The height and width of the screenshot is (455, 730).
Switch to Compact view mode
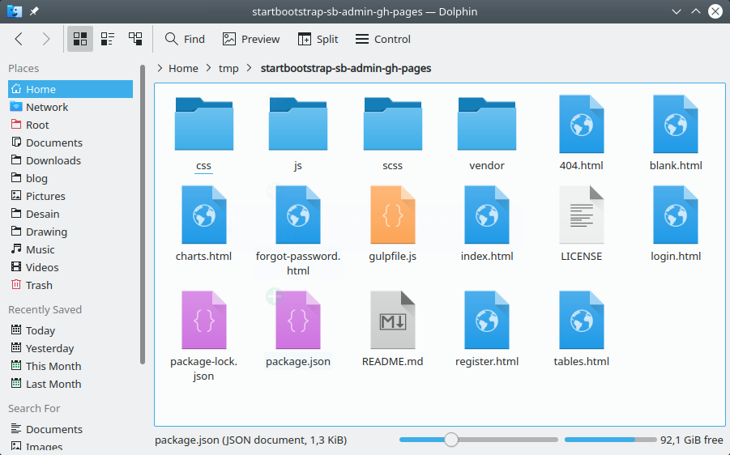108,39
